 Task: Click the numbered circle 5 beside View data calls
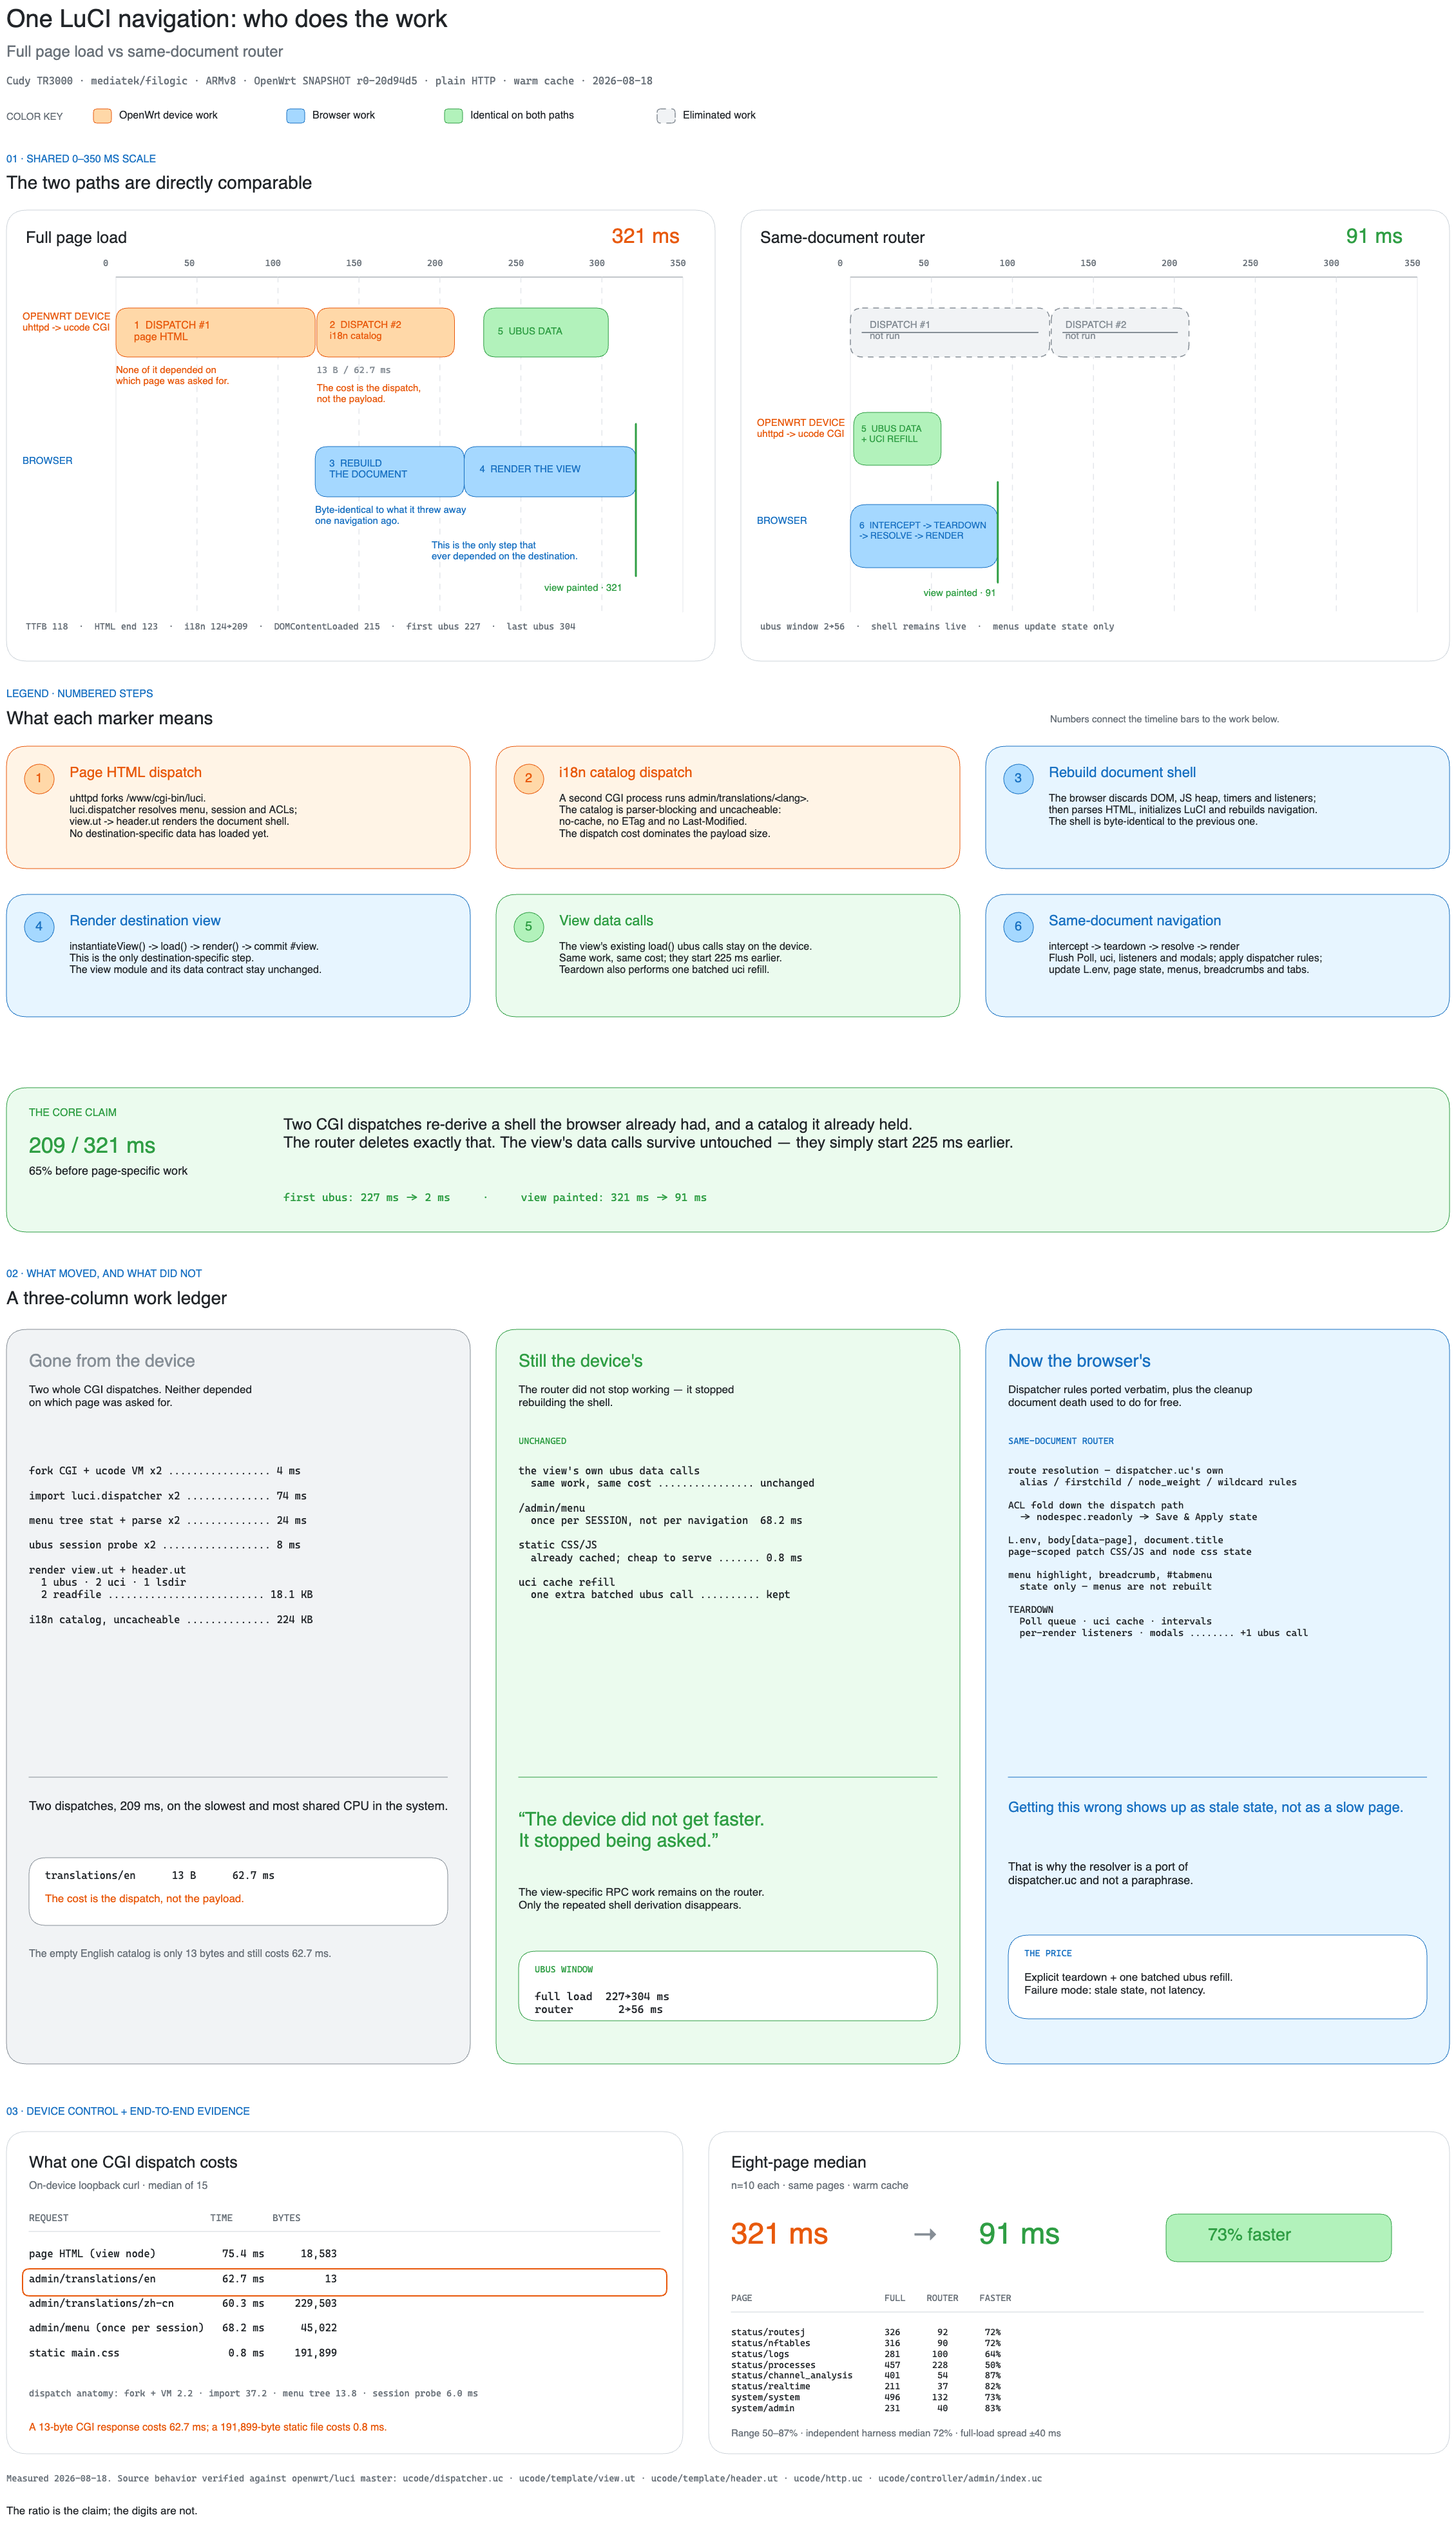[x=528, y=926]
